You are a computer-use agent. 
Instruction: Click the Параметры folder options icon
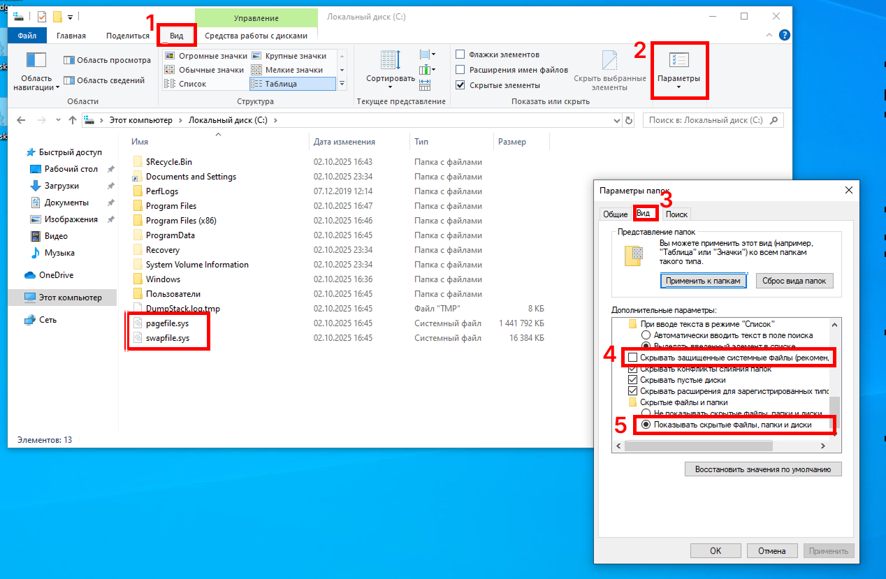678,61
